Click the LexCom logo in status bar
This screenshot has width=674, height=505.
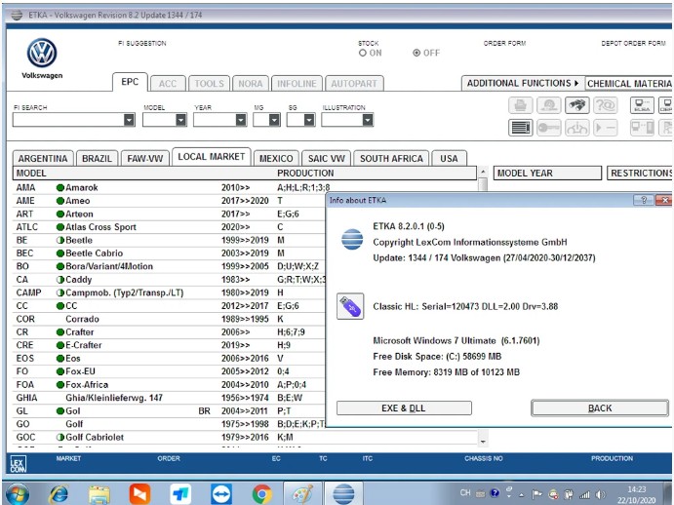click(x=19, y=464)
